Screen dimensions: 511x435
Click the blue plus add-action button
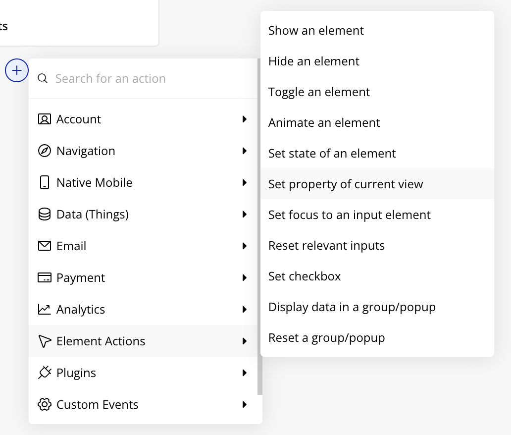tap(17, 70)
